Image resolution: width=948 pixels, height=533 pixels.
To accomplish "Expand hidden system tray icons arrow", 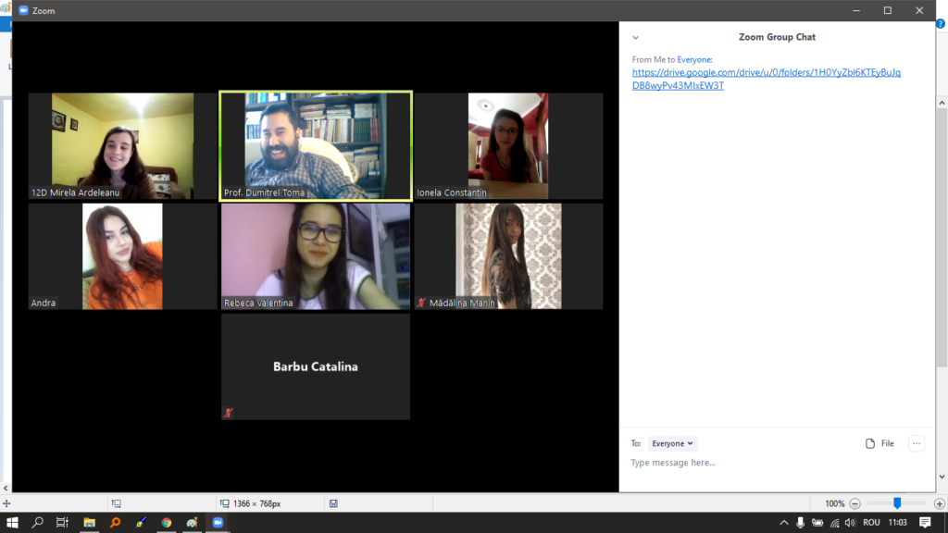I will click(x=784, y=523).
